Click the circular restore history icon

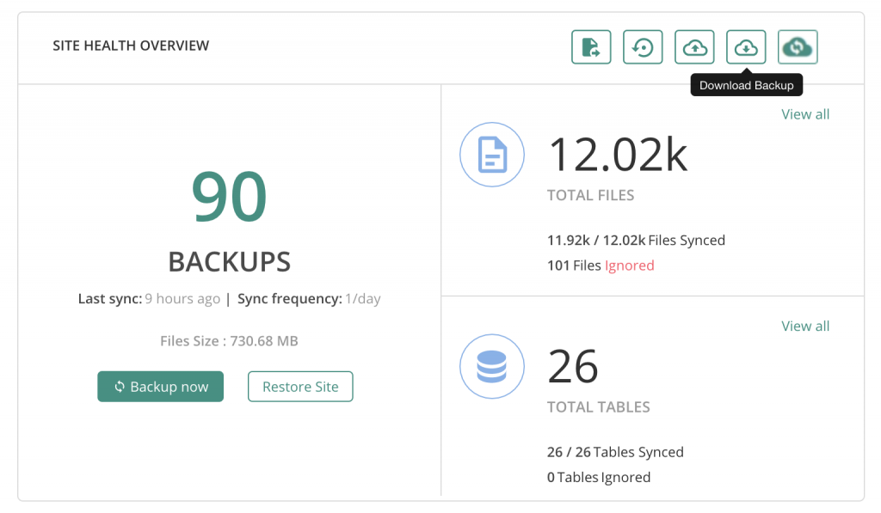click(643, 47)
